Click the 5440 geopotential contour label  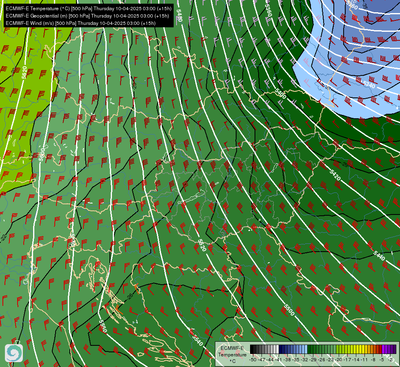pyautogui.click(x=379, y=255)
